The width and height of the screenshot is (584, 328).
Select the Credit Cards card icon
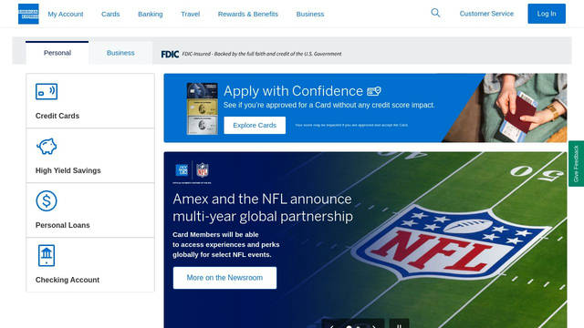47,91
